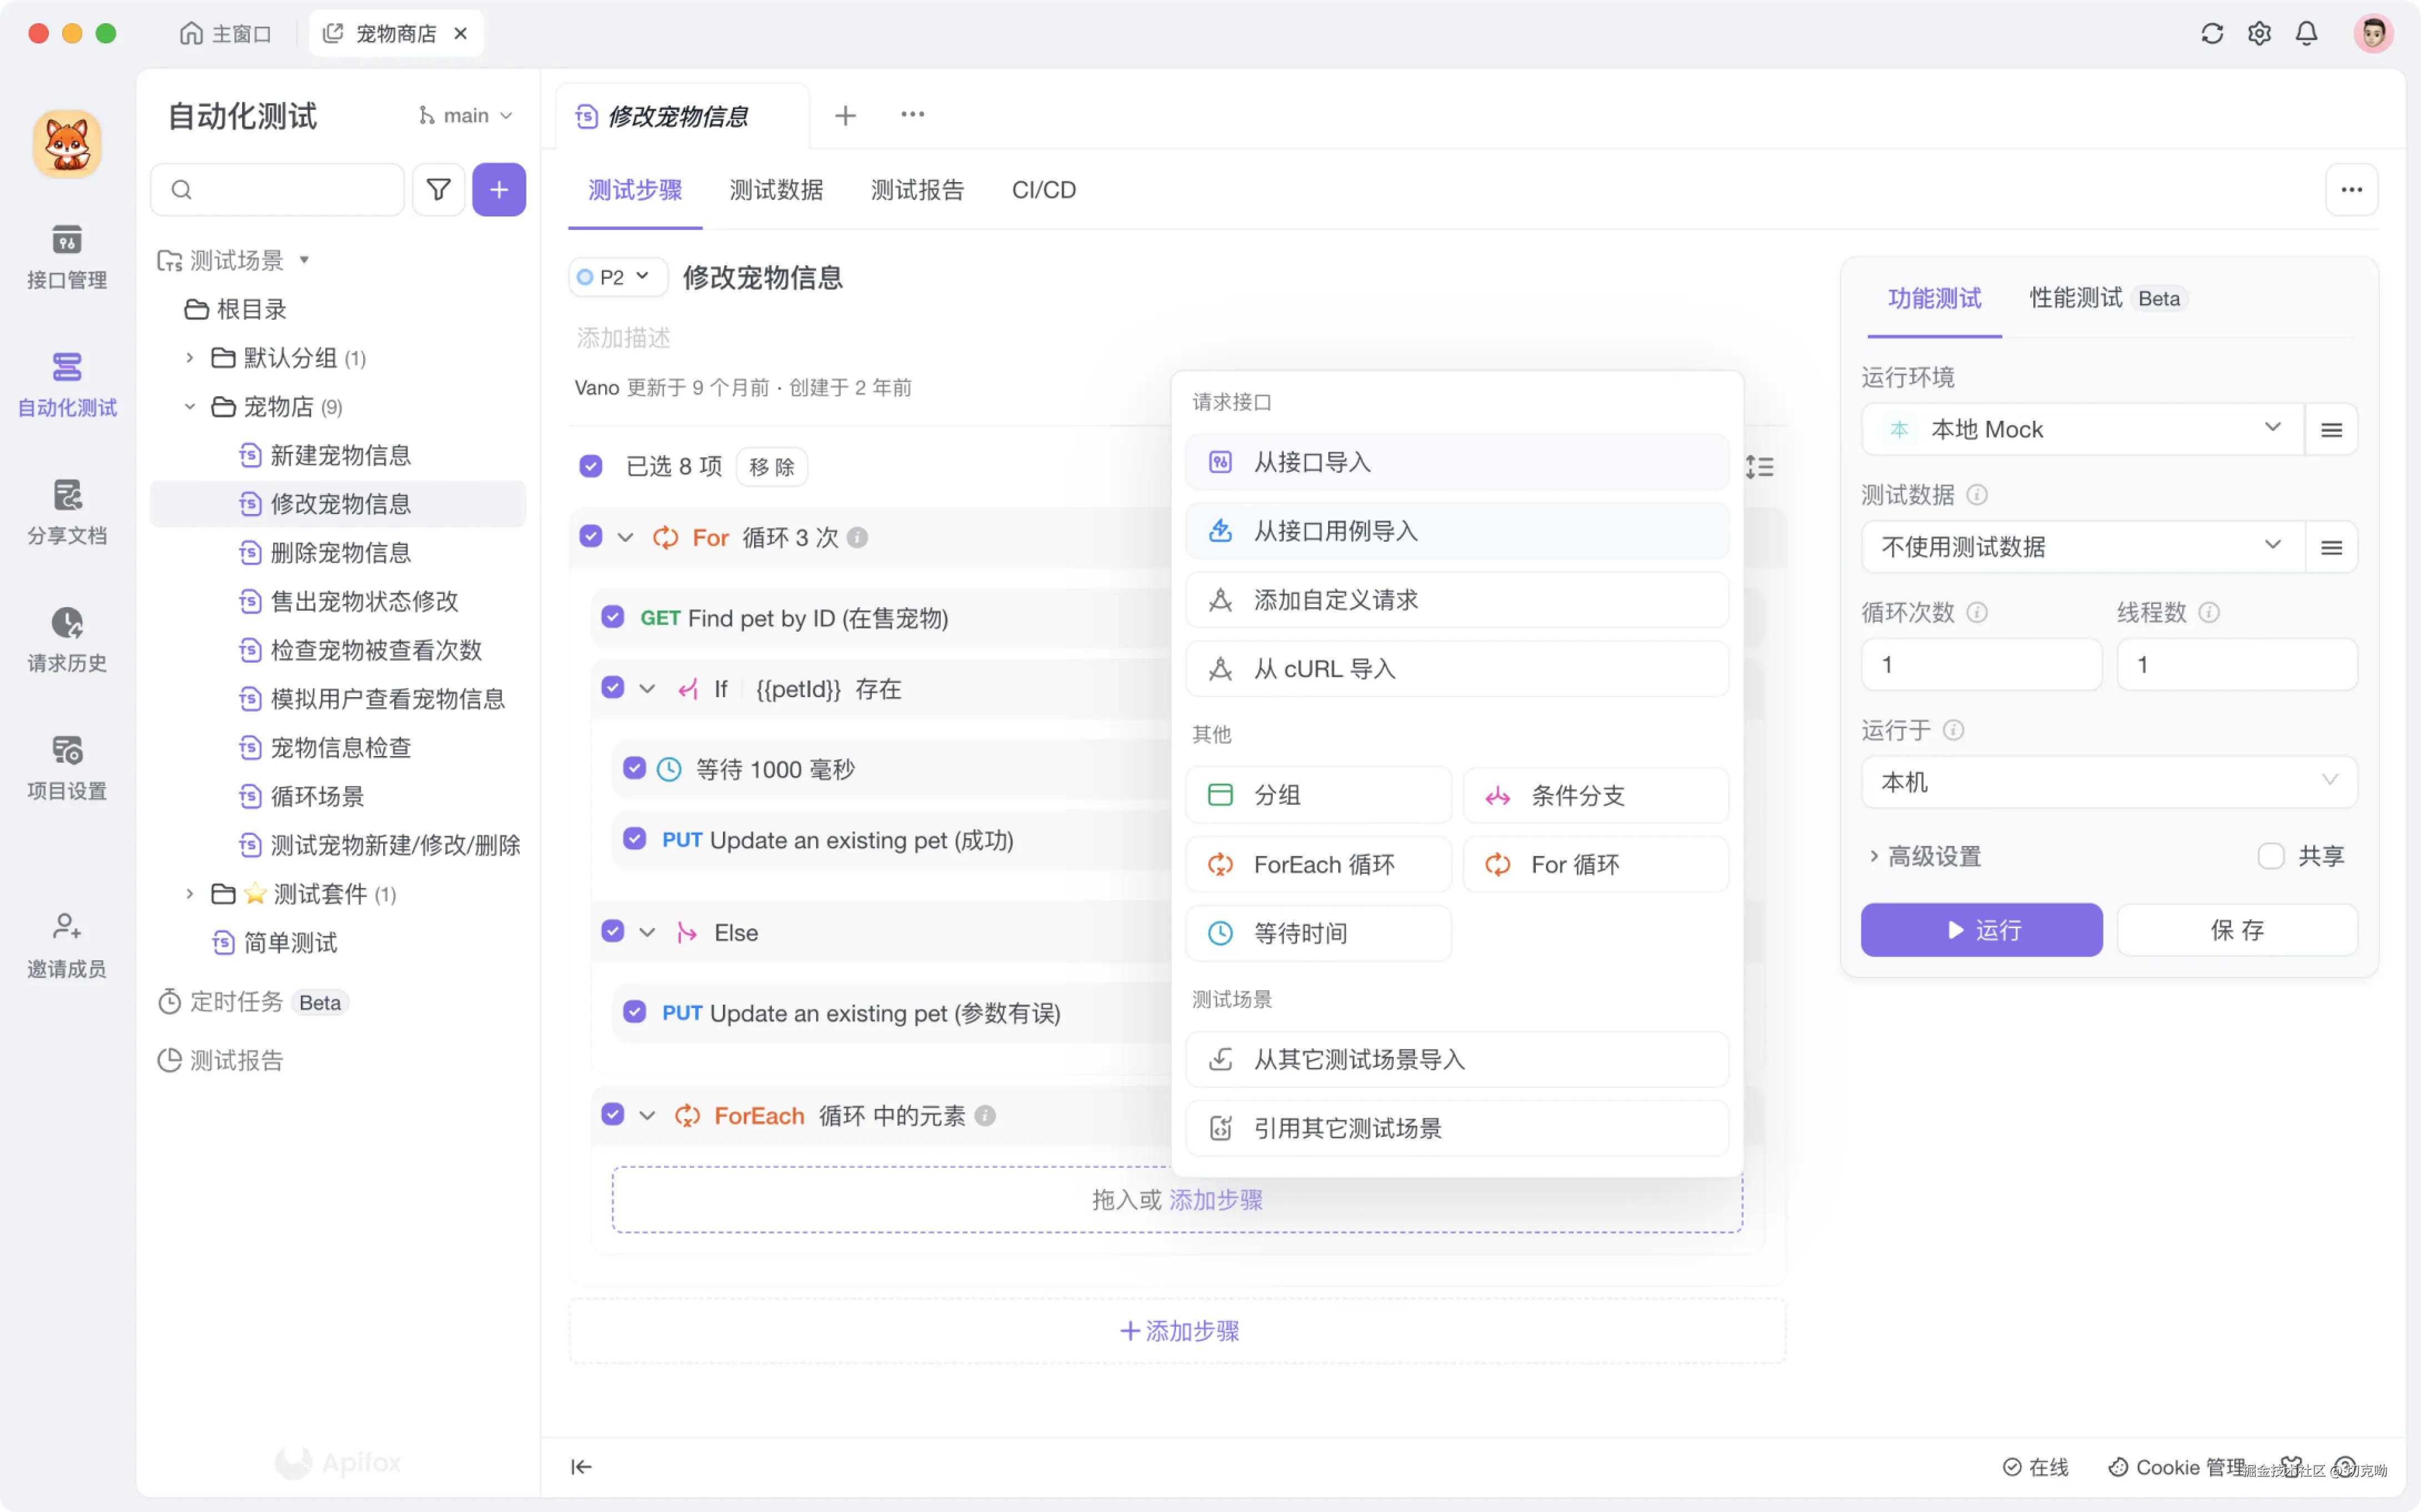
Task: Open environment management icon beside 本地 Mock
Action: coord(2331,430)
